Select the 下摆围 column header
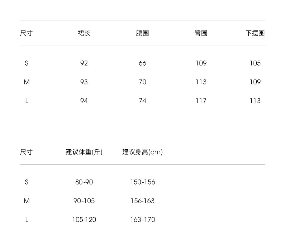The width and height of the screenshot is (285, 245). coord(255,33)
